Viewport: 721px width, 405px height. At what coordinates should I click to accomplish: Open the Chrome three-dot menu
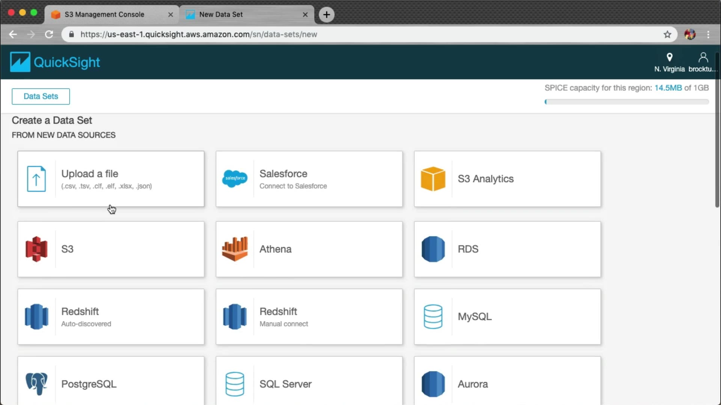tap(708, 34)
